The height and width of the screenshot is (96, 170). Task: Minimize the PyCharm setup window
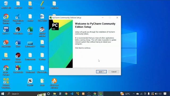(x=103, y=18)
